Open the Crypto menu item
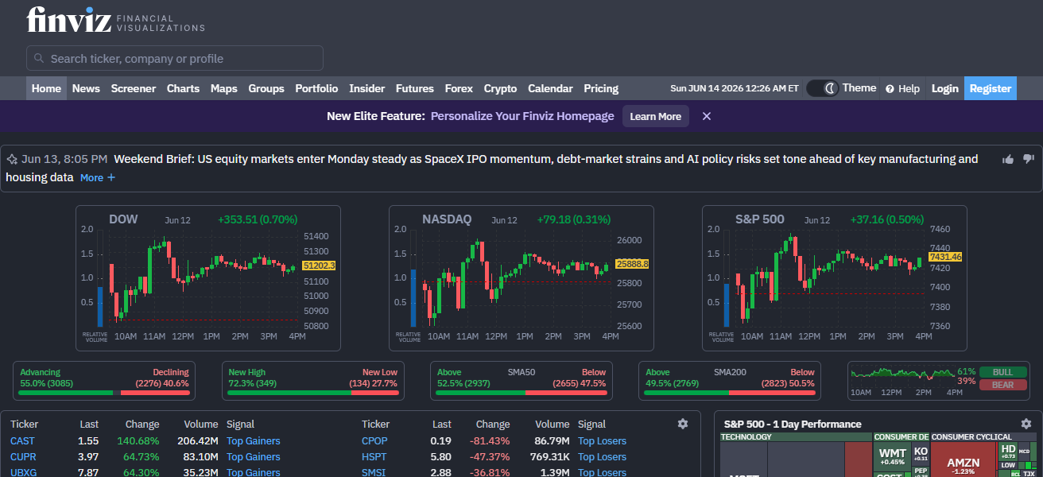Screen dimensions: 1043x477 (x=500, y=88)
